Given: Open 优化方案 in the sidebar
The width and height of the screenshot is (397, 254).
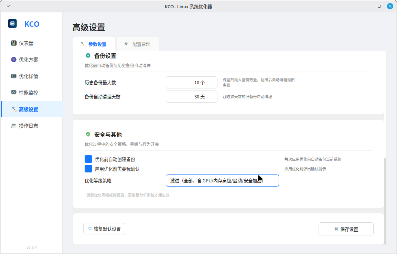Looking at the screenshot, I should click(x=32, y=60).
